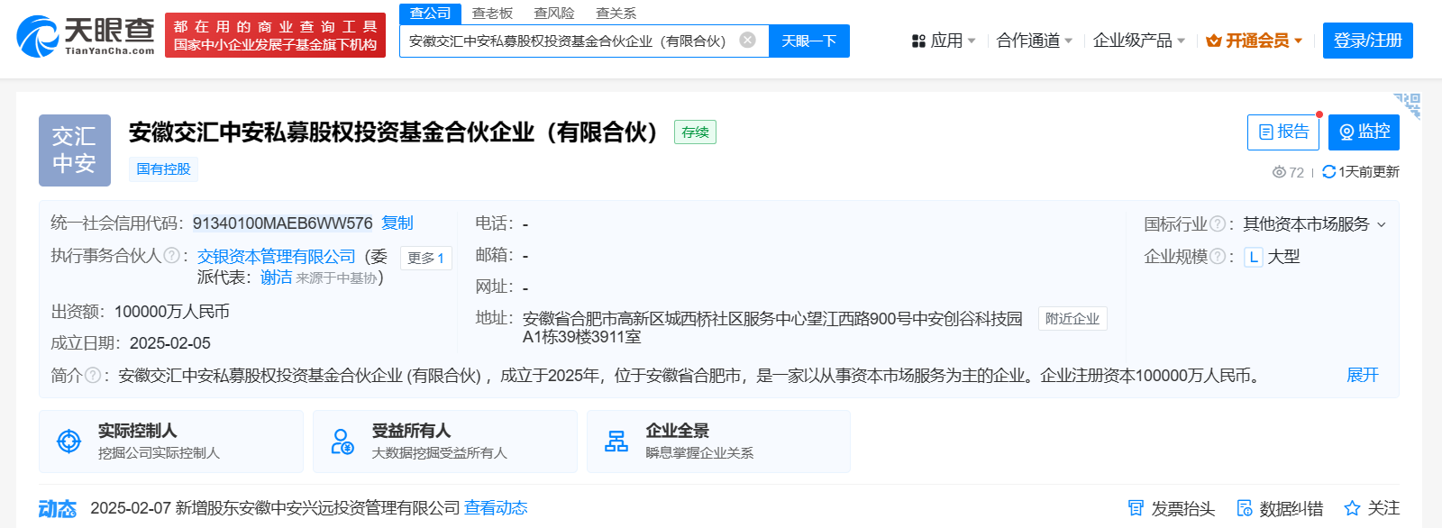Click the 实际控制人 target icon
The width and height of the screenshot is (1442, 528).
69,442
